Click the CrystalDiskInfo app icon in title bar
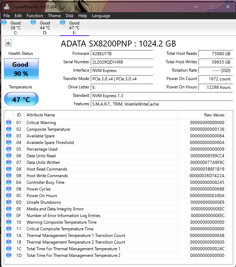236x267 pixels. click(x=6, y=7)
